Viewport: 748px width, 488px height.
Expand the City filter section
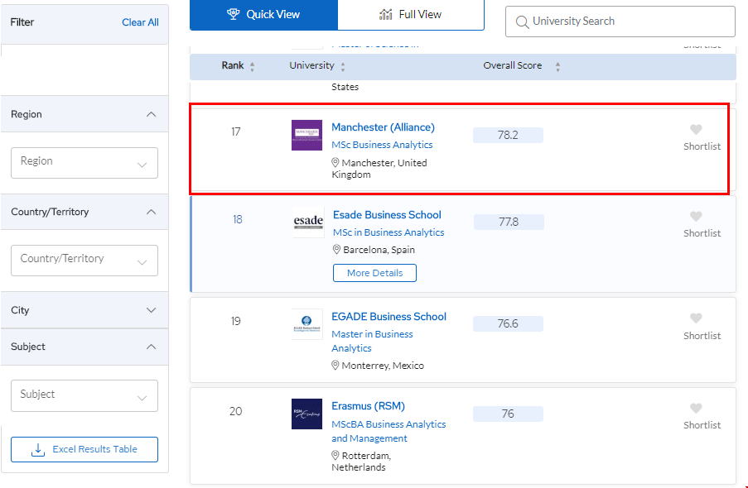[151, 310]
